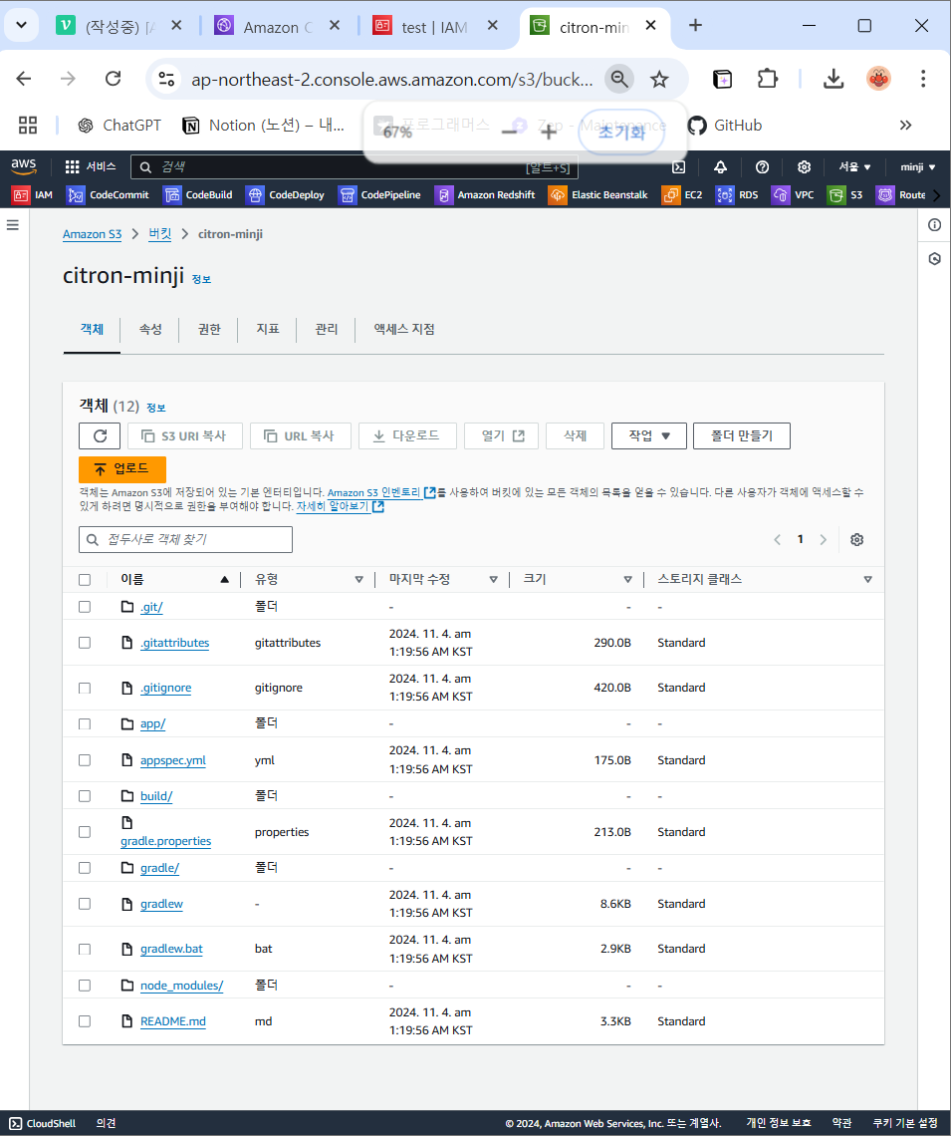Viewport: 951px width, 1136px height.
Task: Open VPC shortcut in favorites bar
Action: (793, 195)
